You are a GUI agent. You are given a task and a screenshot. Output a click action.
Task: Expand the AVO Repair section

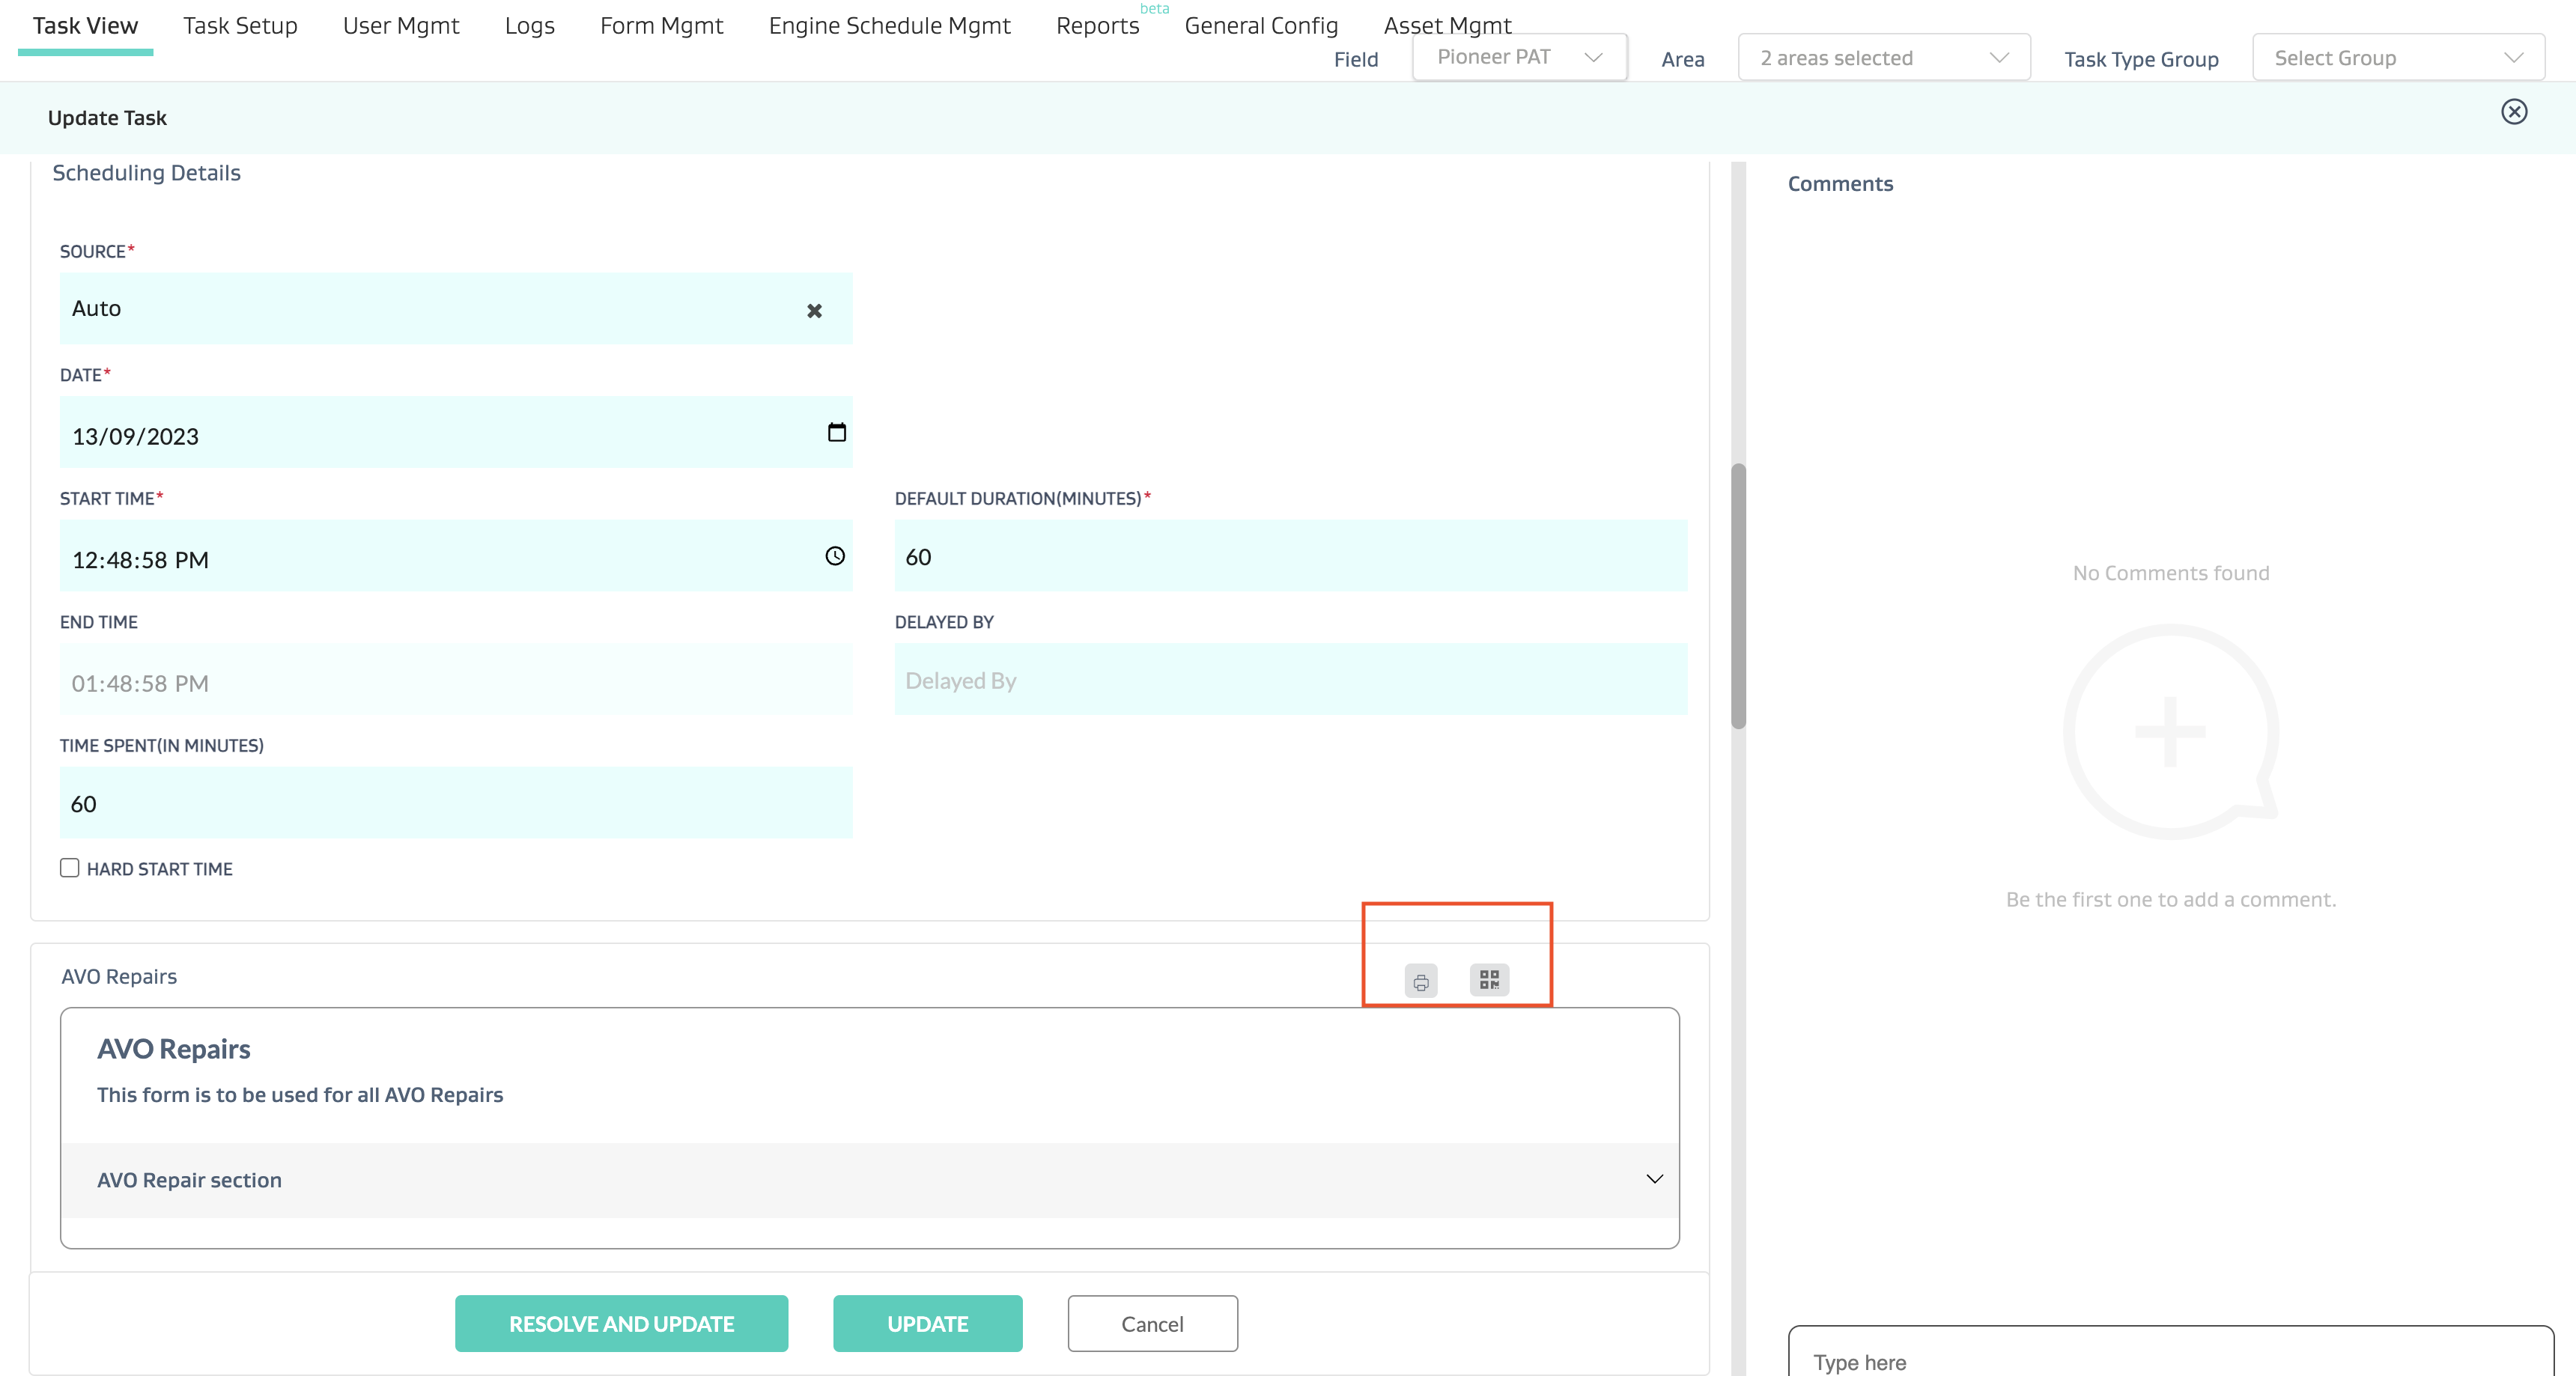(1654, 1179)
